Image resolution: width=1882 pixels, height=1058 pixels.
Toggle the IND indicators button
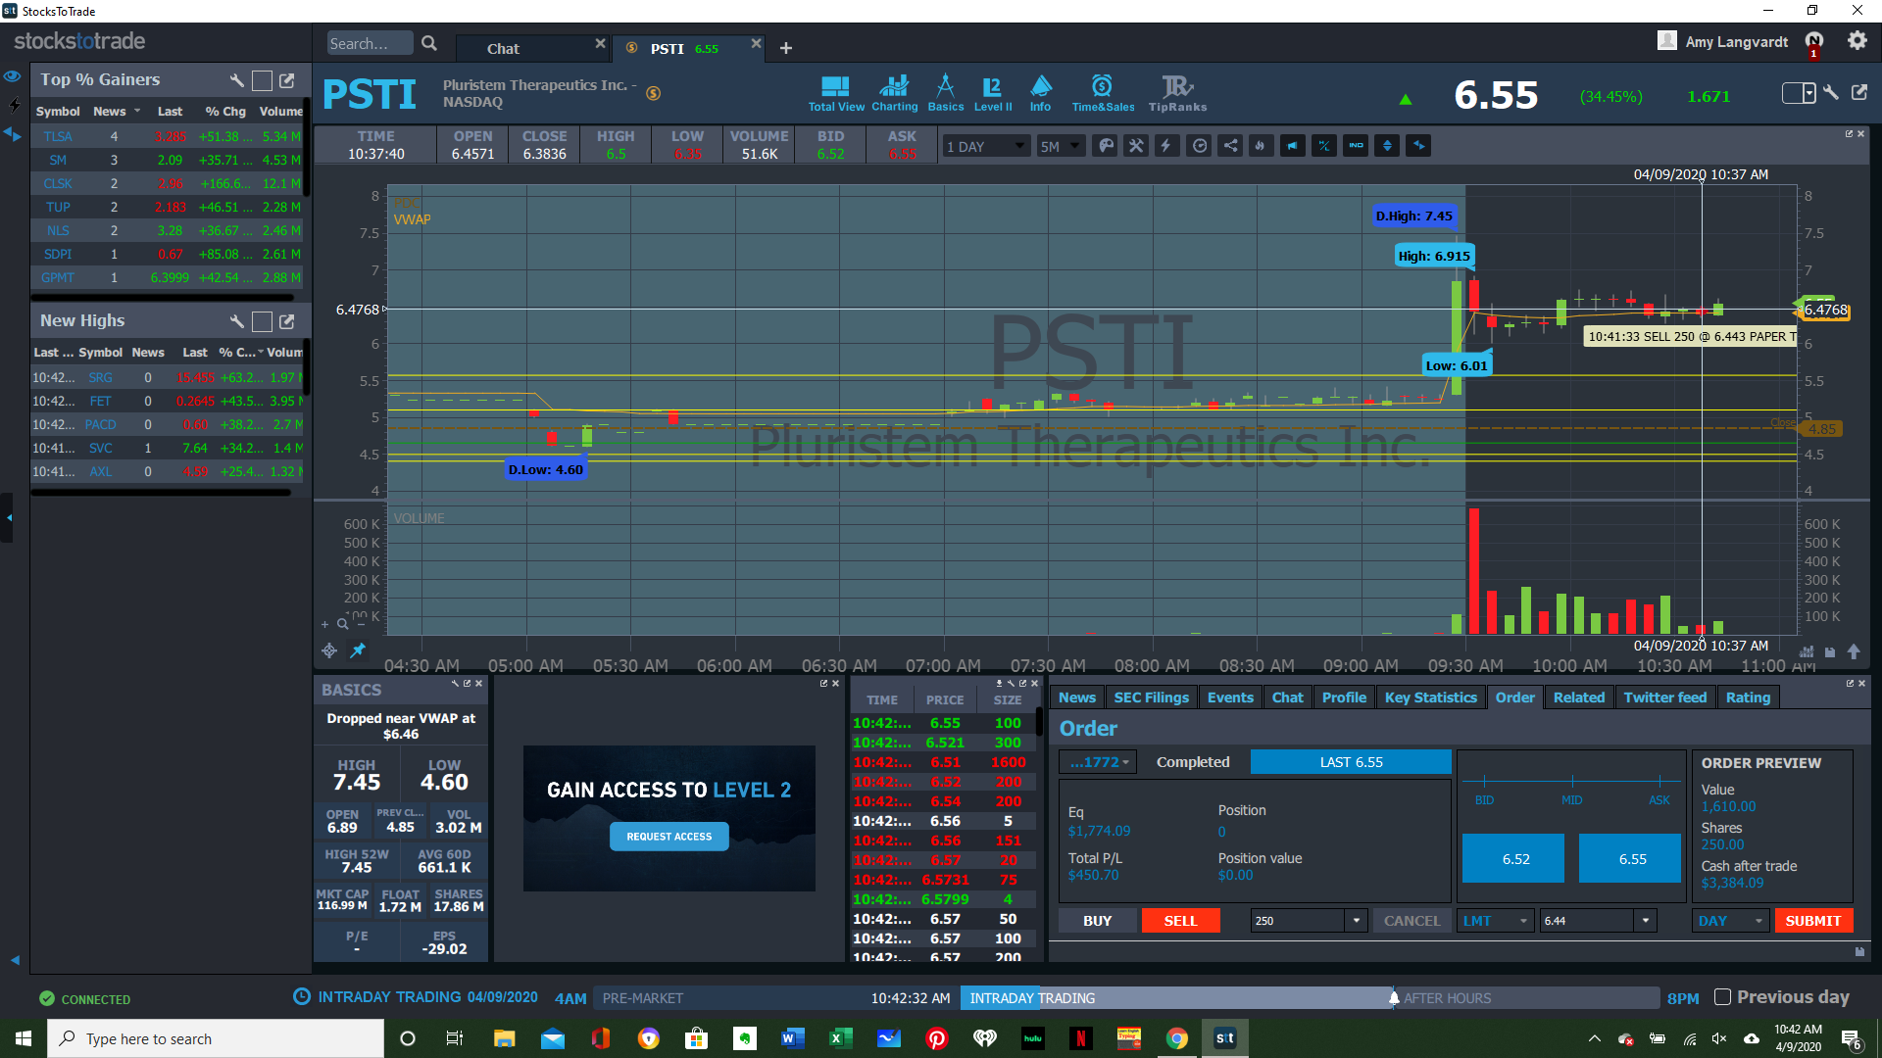tap(1356, 146)
